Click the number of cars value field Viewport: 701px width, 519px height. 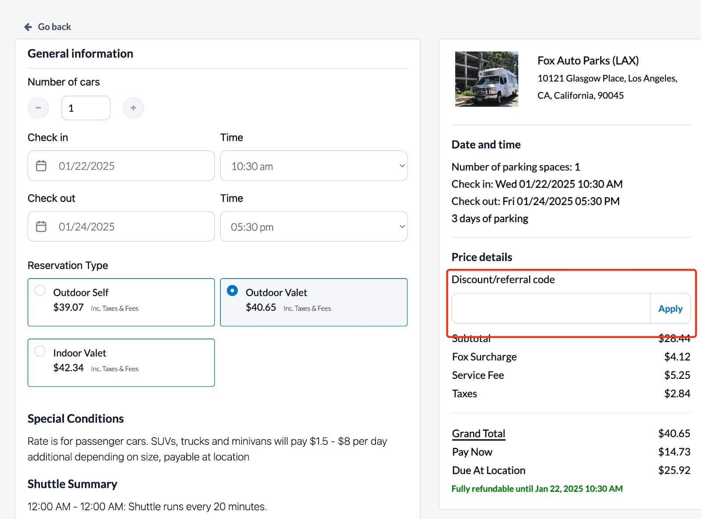pos(85,108)
